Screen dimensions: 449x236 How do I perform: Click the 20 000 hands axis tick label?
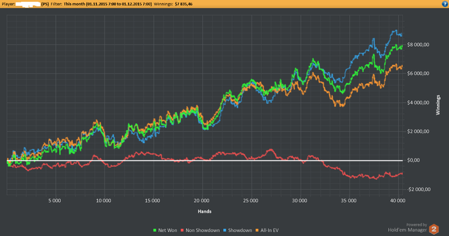coord(201,201)
